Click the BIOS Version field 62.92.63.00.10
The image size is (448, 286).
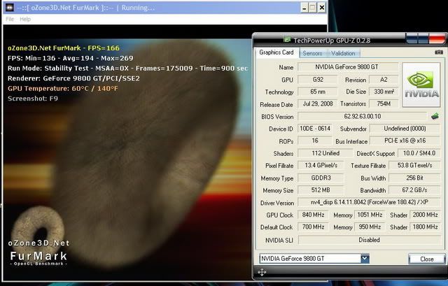tap(363, 116)
